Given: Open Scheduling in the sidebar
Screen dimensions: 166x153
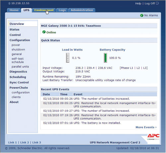Looking at the screenshot, I should coord(18,77).
